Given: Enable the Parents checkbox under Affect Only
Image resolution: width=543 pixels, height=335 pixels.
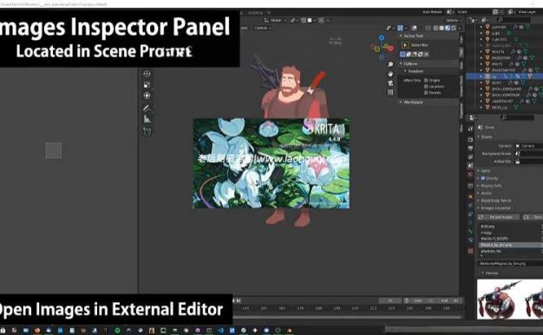Looking at the screenshot, I should pos(426,93).
